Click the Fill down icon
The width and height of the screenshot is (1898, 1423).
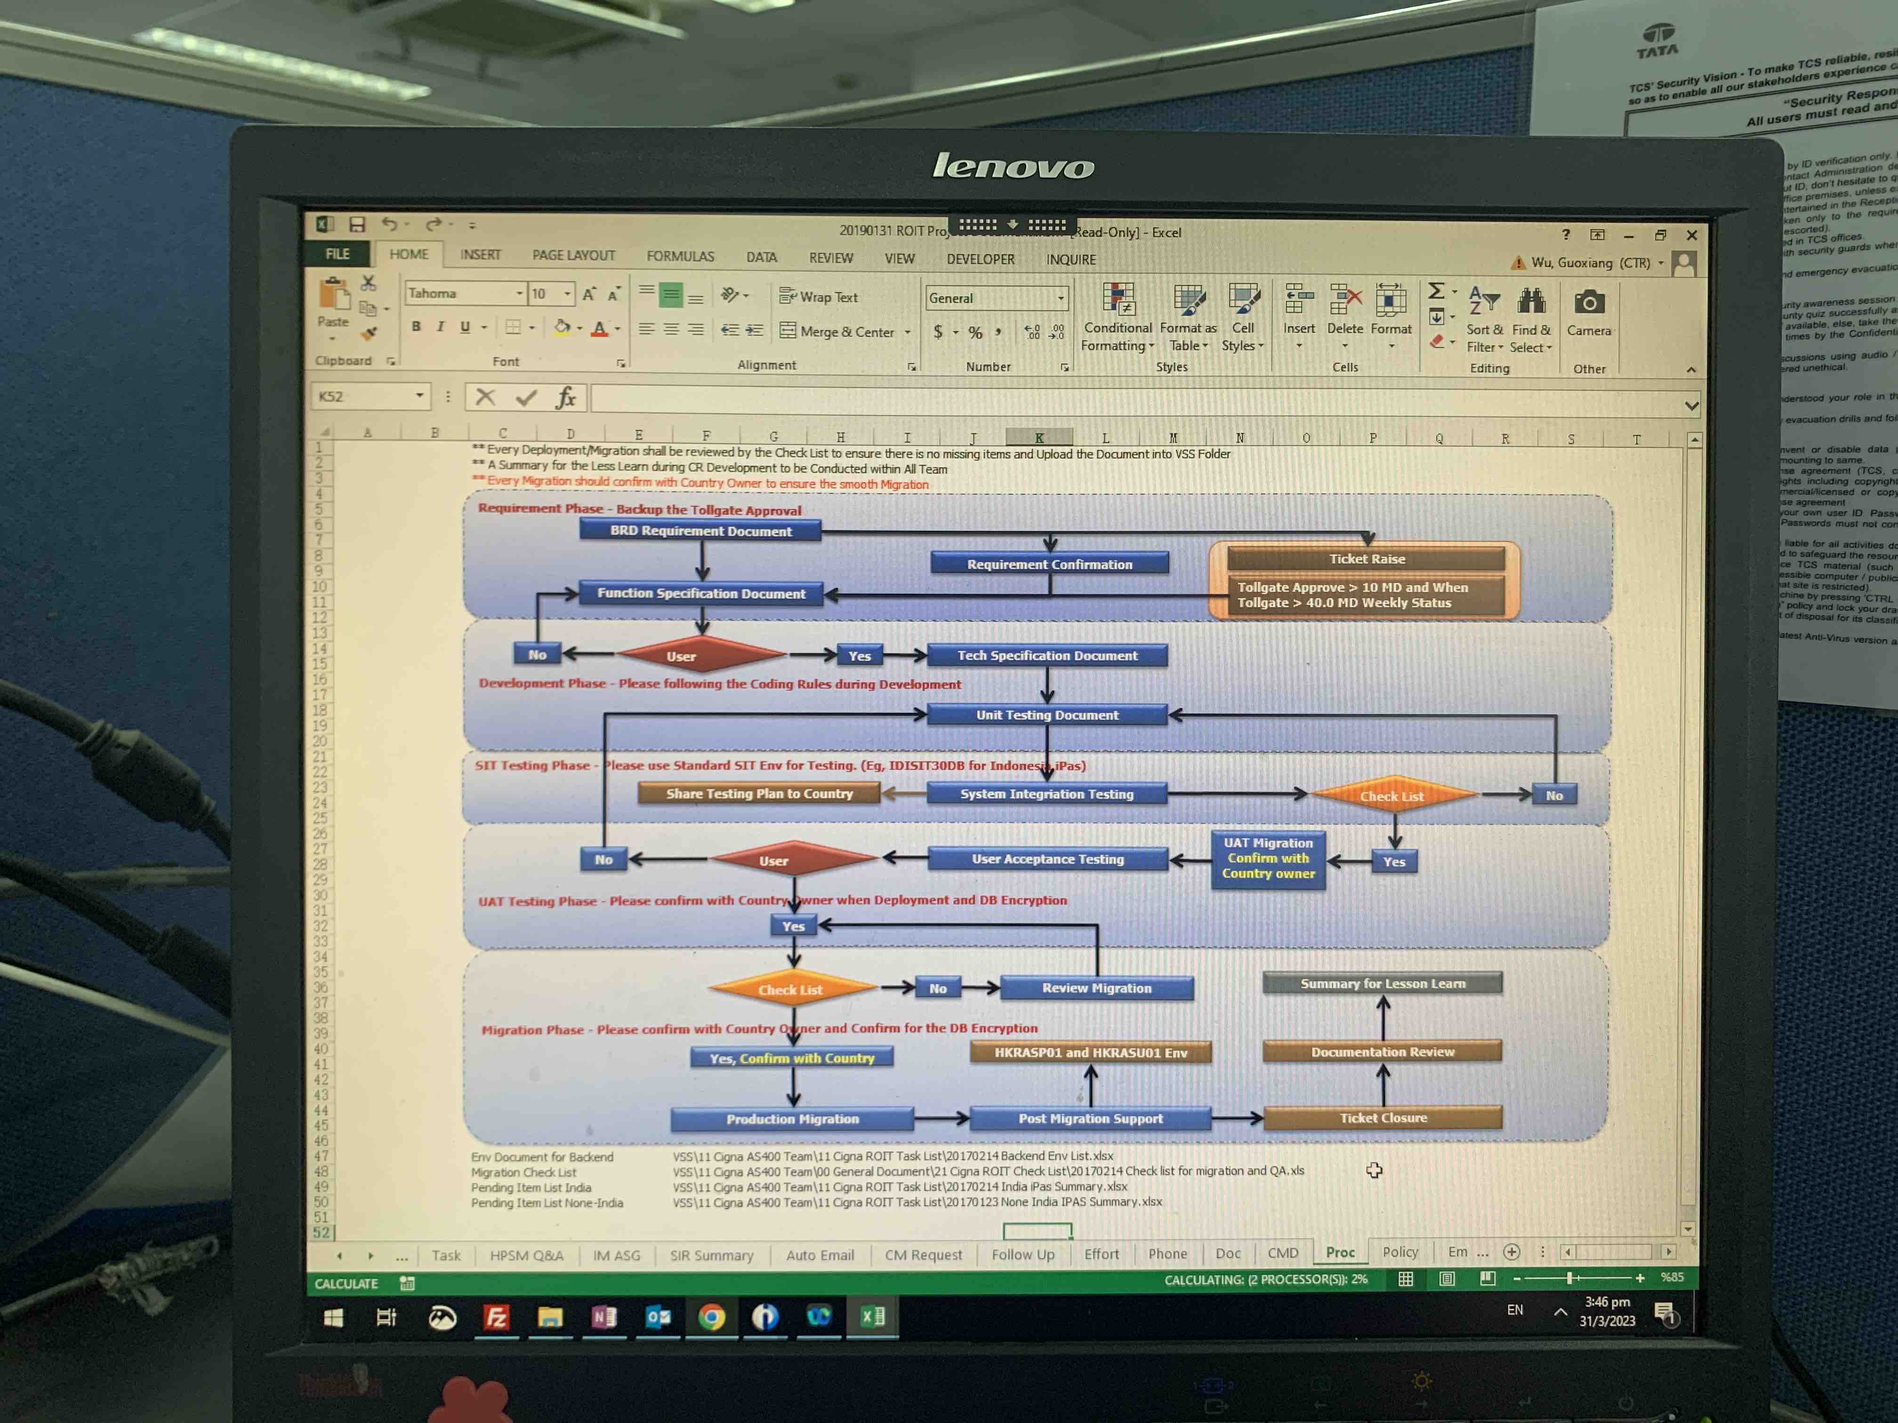click(1436, 317)
